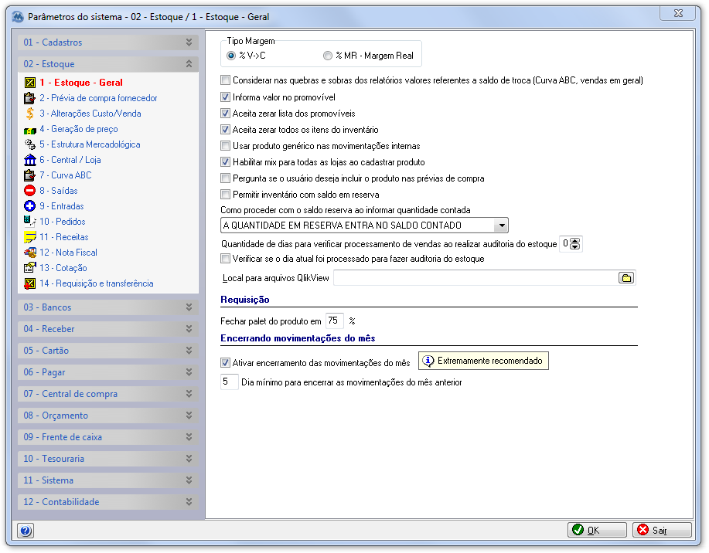The width and height of the screenshot is (709, 553).
Task: Open 4 - Geração de preço page
Action: 79,129
